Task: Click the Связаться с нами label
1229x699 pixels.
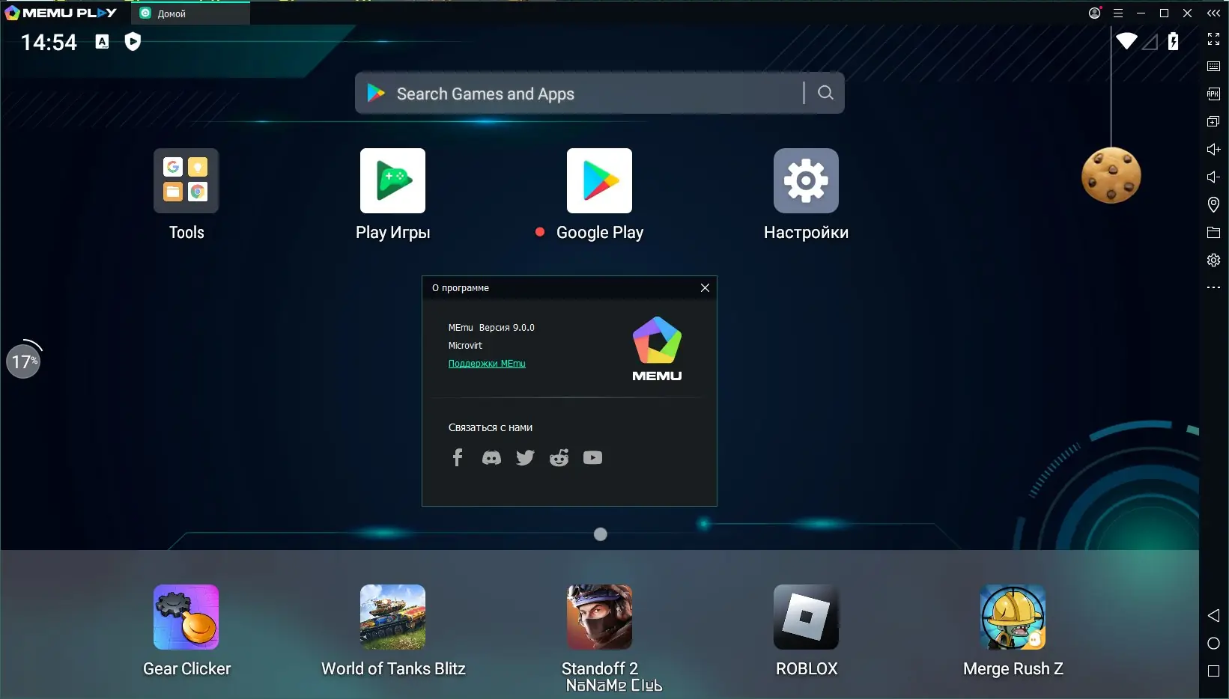Action: (491, 427)
